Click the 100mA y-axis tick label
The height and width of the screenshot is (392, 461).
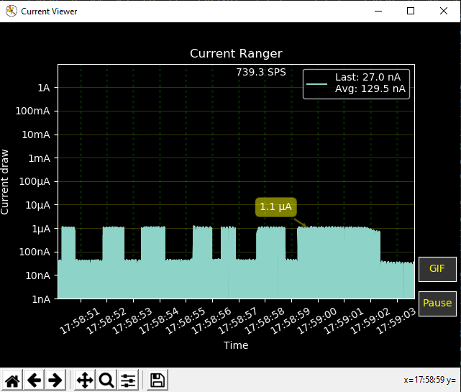point(32,111)
